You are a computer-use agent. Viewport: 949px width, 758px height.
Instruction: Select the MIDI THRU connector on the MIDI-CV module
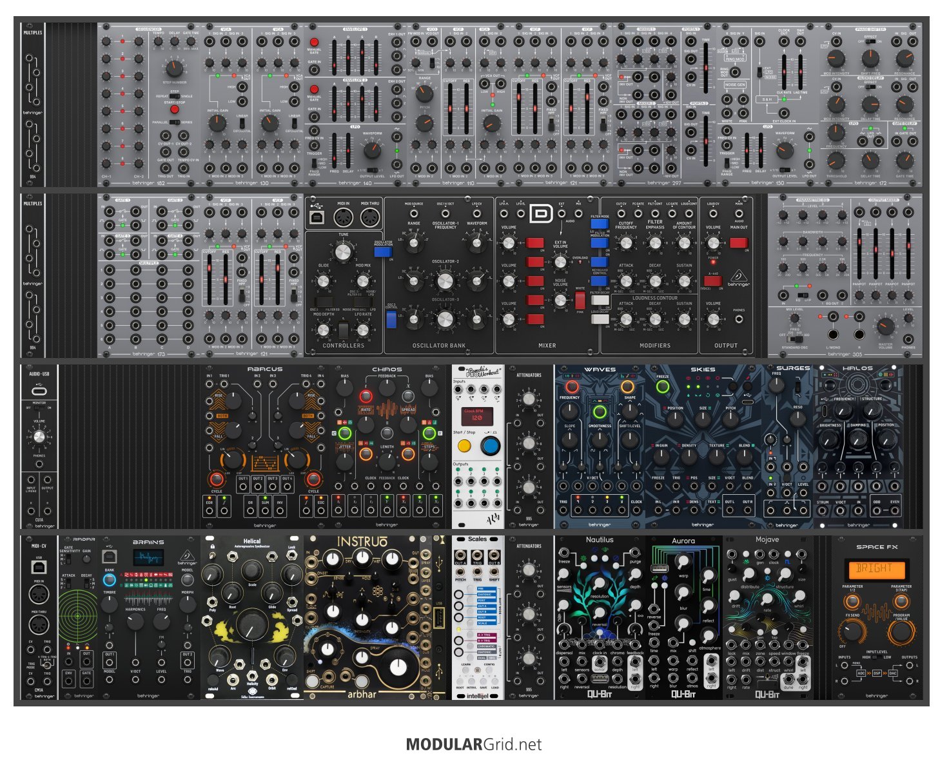tap(39, 625)
